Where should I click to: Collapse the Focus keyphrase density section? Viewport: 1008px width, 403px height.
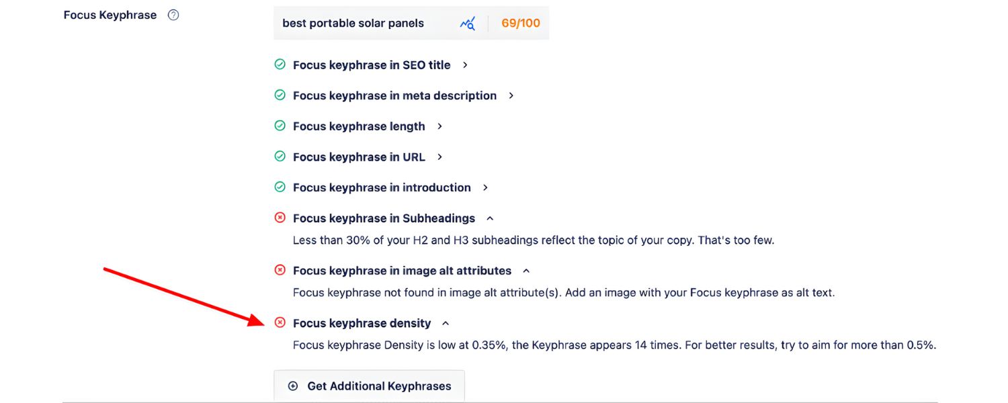pyautogui.click(x=445, y=322)
